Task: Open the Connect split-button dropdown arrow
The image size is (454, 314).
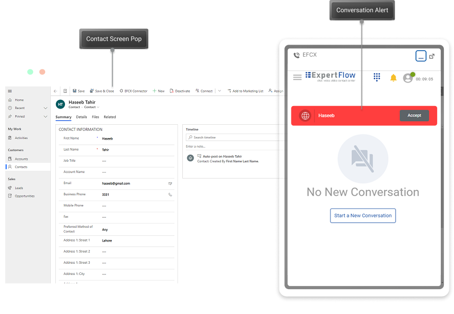Action: pyautogui.click(x=219, y=91)
